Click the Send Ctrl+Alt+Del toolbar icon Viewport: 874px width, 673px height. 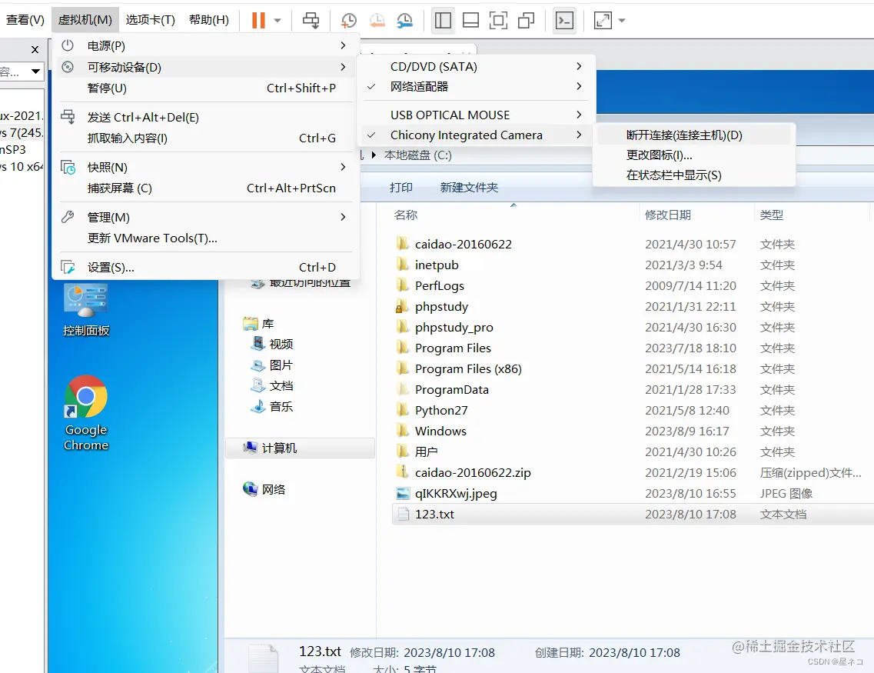pyautogui.click(x=311, y=21)
